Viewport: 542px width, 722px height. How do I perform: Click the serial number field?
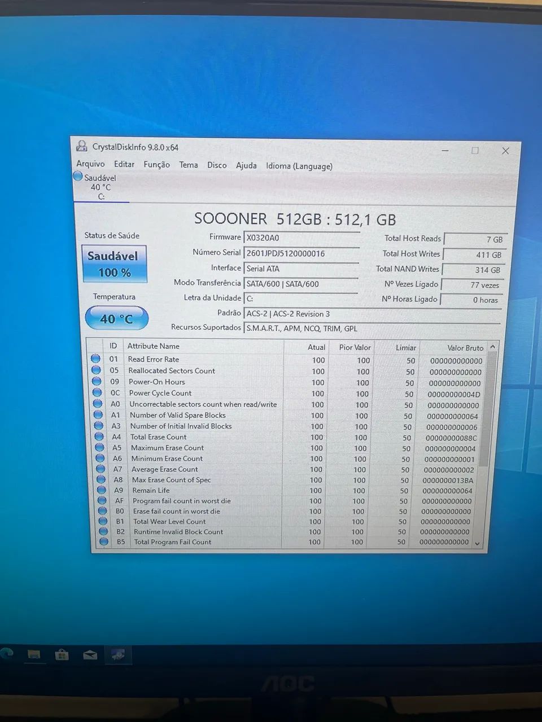(301, 253)
